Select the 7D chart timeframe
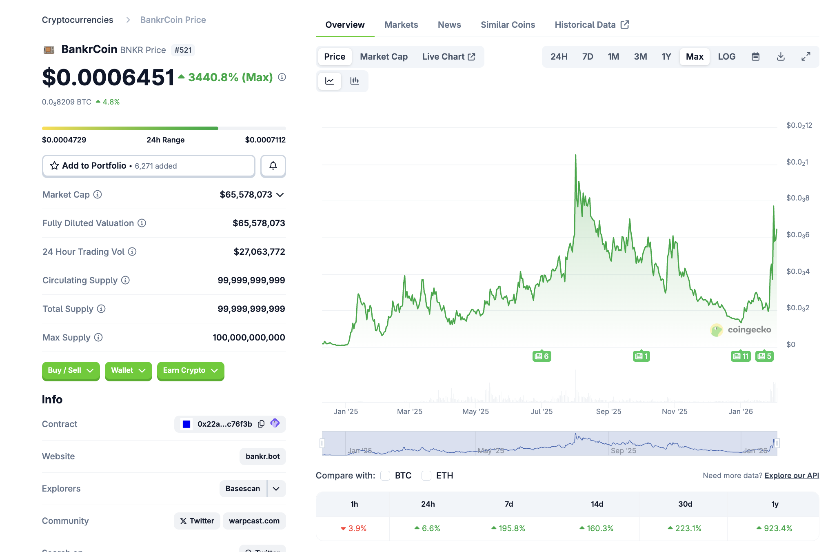This screenshot has width=839, height=552. point(588,56)
